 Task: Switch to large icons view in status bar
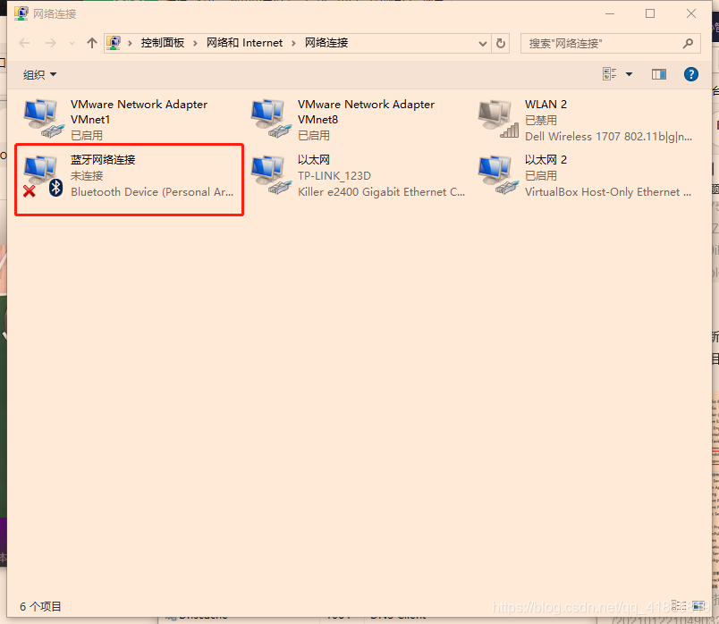tap(698, 606)
